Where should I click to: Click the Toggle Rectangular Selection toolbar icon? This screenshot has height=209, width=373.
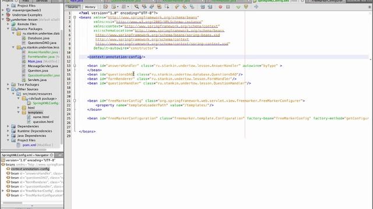(167, 7)
